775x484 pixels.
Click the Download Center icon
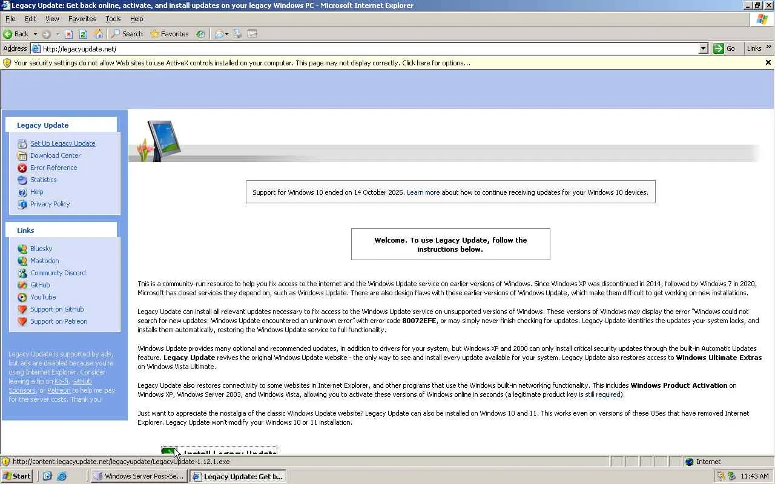click(22, 156)
